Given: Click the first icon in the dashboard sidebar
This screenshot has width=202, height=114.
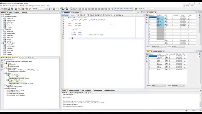Looking at the screenshot, I should (x=2, y=60).
